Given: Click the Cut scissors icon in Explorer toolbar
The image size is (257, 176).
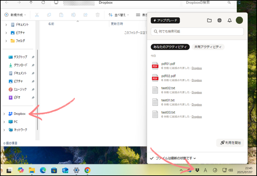Looking at the screenshot, I should click(x=37, y=15).
